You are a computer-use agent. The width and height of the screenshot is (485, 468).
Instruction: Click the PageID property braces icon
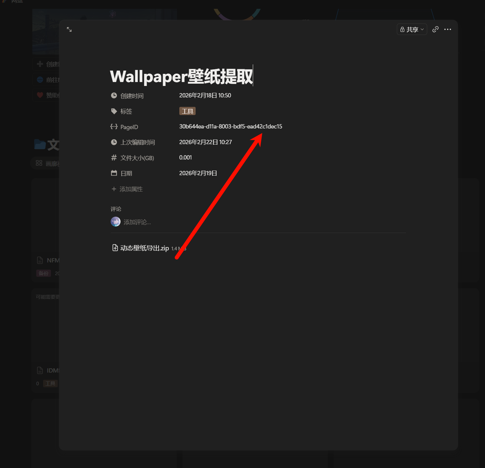[114, 127]
